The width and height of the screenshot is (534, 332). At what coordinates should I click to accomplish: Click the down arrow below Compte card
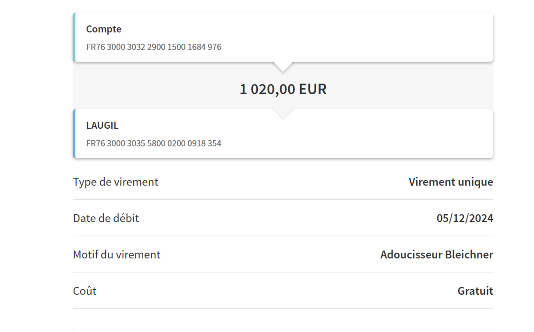coord(283,66)
